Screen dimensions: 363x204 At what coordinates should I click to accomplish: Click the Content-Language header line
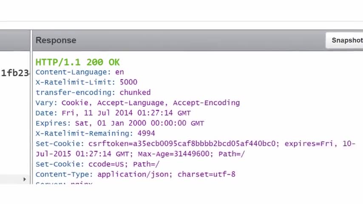click(79, 72)
